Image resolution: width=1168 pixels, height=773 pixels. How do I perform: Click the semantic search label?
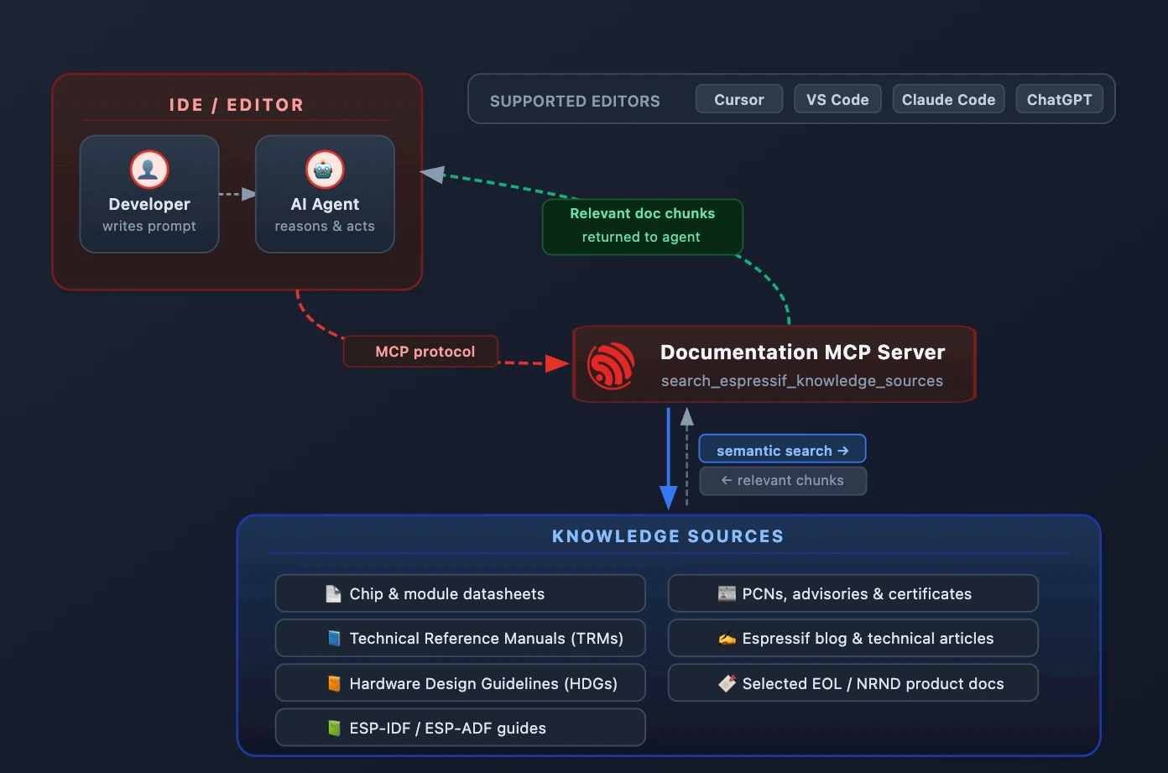point(782,450)
